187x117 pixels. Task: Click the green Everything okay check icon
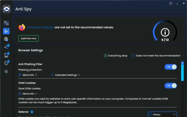[105, 56]
